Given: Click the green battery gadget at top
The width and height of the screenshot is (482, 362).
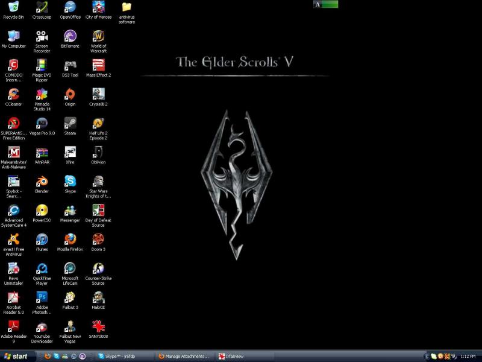Looking at the screenshot, I should [x=325, y=4].
